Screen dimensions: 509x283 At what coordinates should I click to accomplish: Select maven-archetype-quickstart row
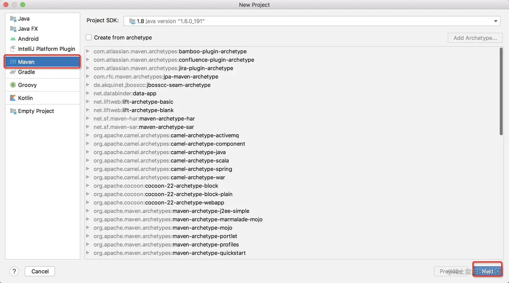click(x=291, y=253)
